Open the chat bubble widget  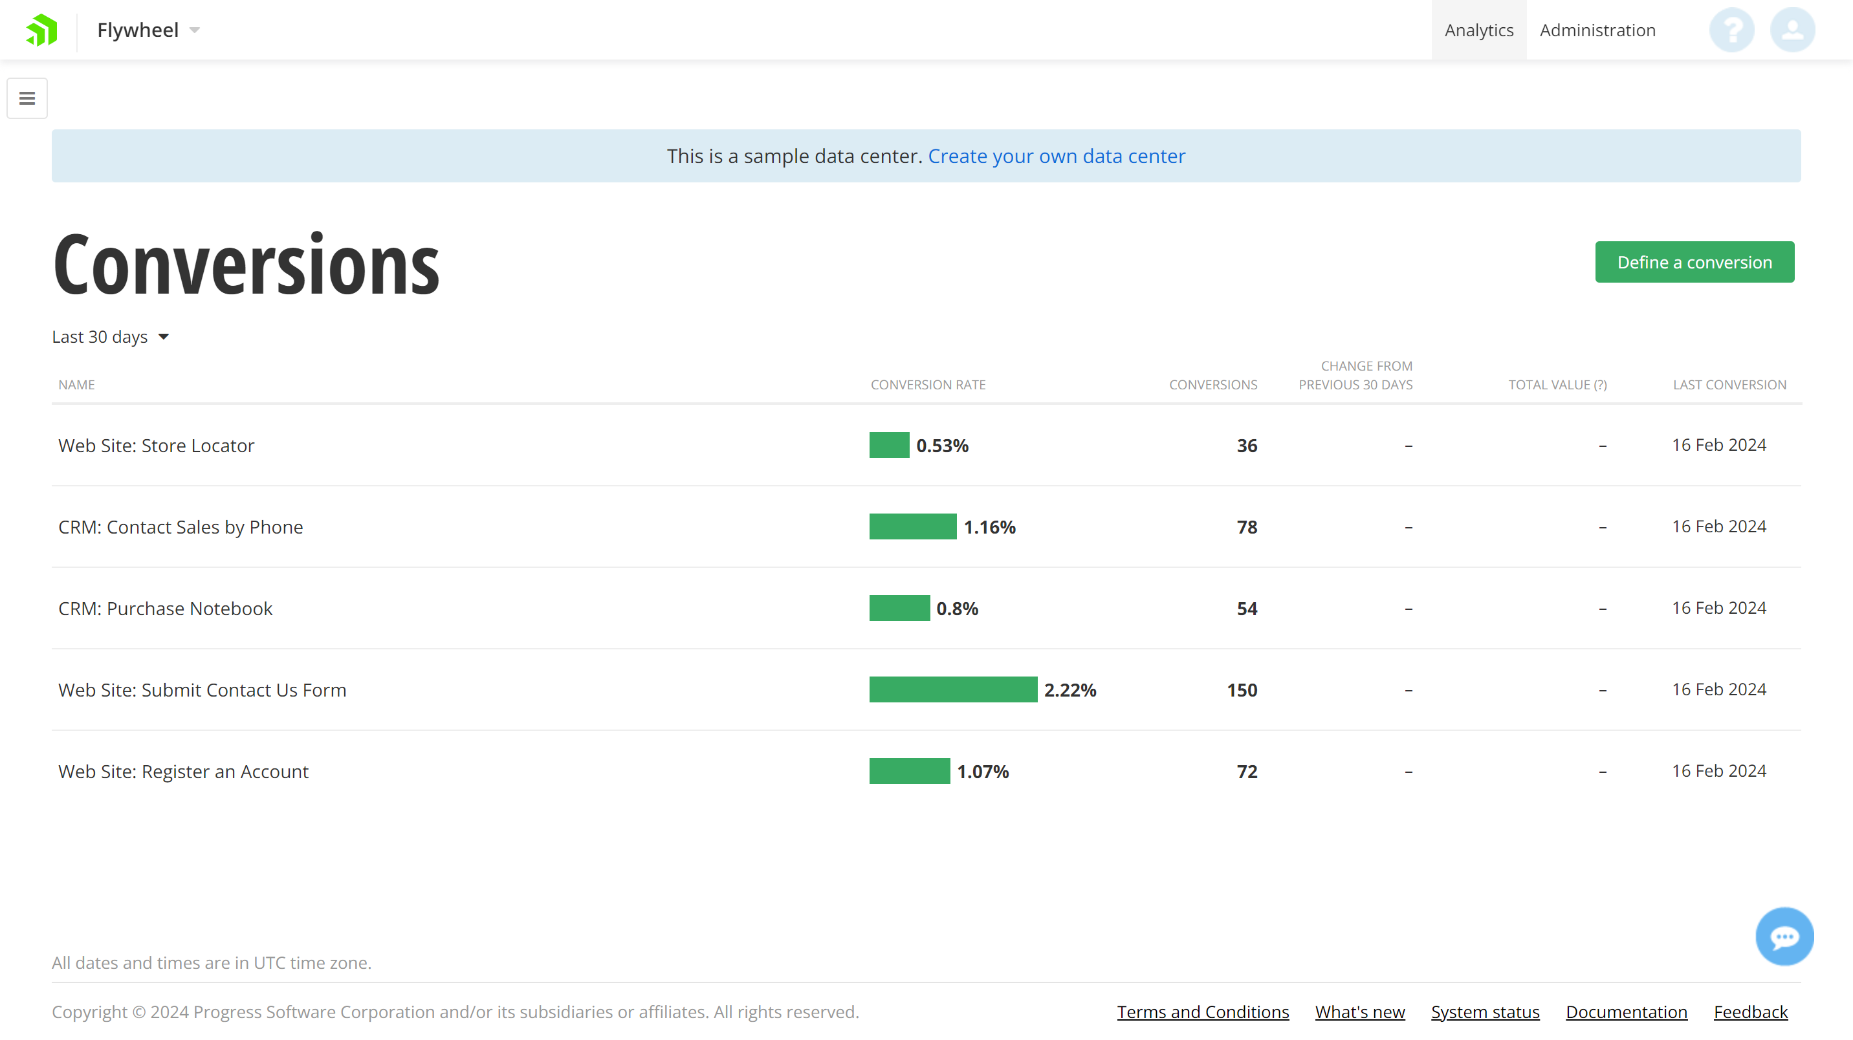tap(1784, 937)
